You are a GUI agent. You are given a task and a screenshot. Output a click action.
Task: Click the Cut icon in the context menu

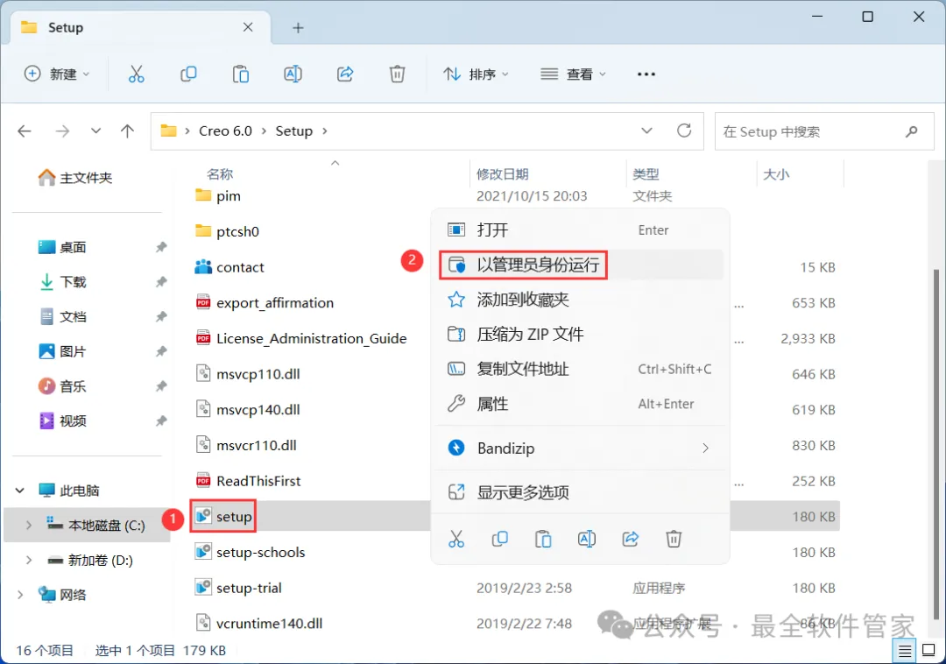point(456,539)
